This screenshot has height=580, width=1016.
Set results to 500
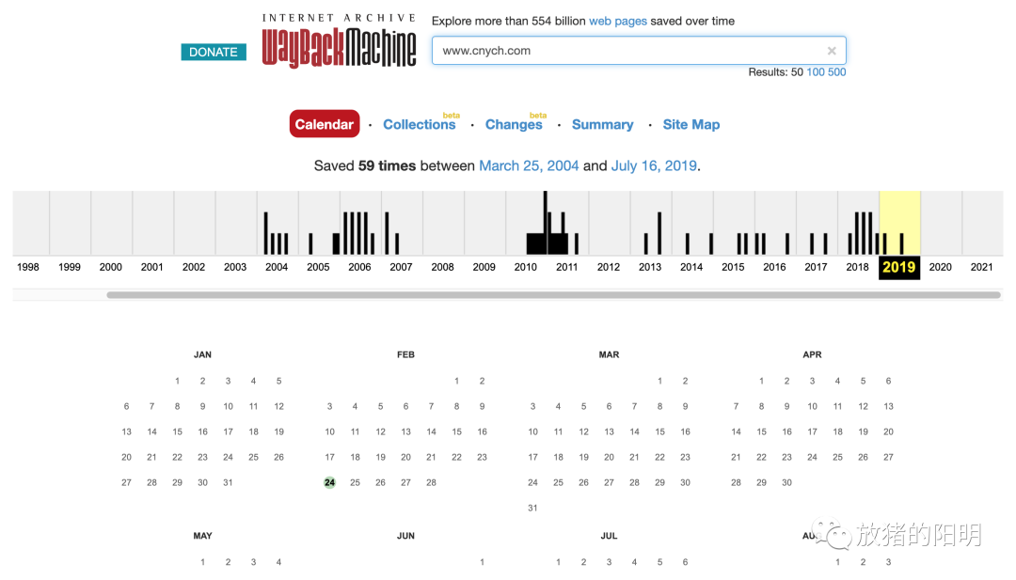coord(836,71)
